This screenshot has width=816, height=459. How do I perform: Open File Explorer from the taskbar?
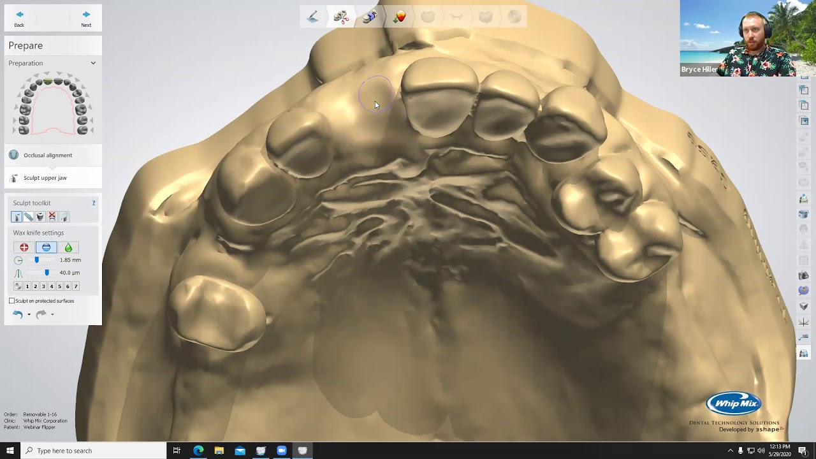point(219,451)
